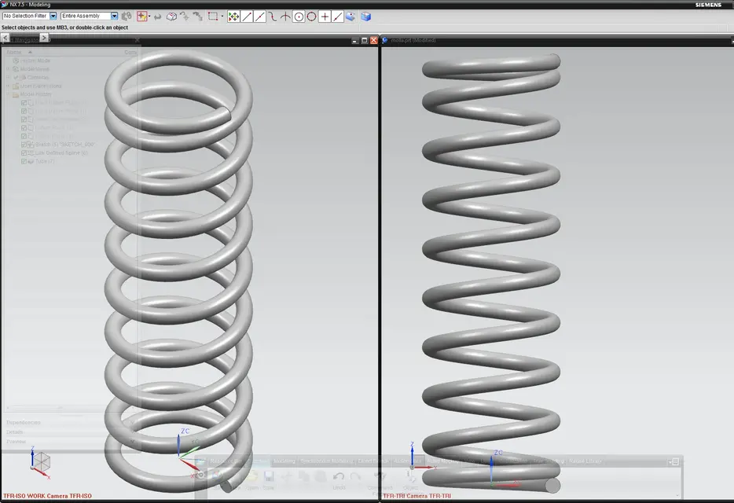This screenshot has height=503, width=734.
Task: Click the User Expressions folder icon
Action: [16, 86]
